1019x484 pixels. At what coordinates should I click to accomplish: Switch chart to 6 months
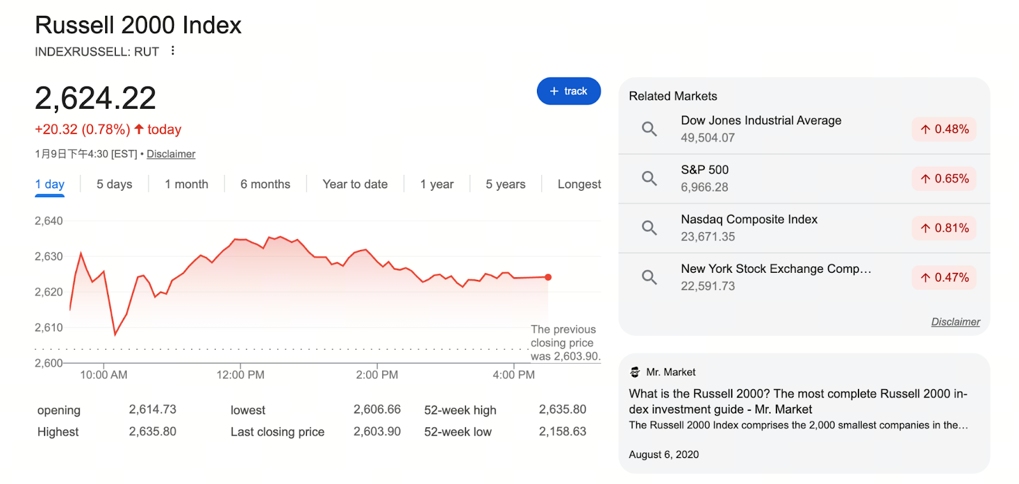point(265,184)
